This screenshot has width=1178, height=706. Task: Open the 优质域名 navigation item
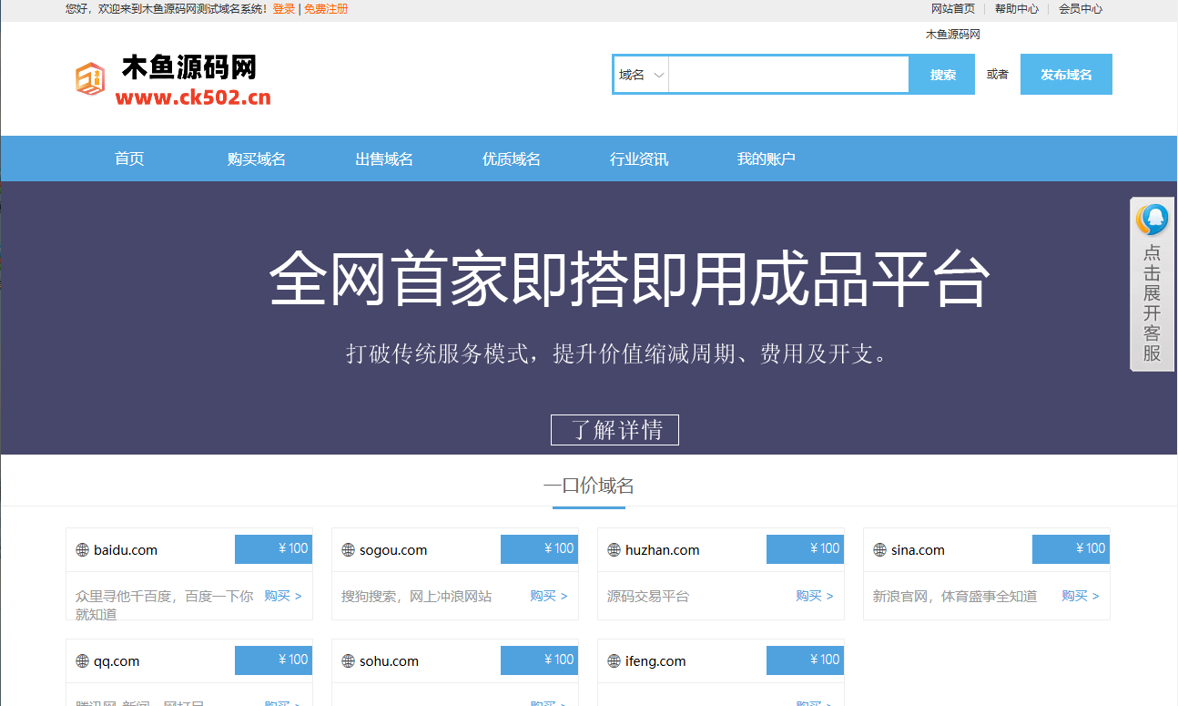click(x=512, y=159)
